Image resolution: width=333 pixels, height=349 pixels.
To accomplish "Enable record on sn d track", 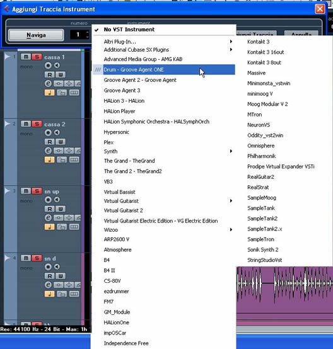I will pyautogui.click(x=48, y=267).
